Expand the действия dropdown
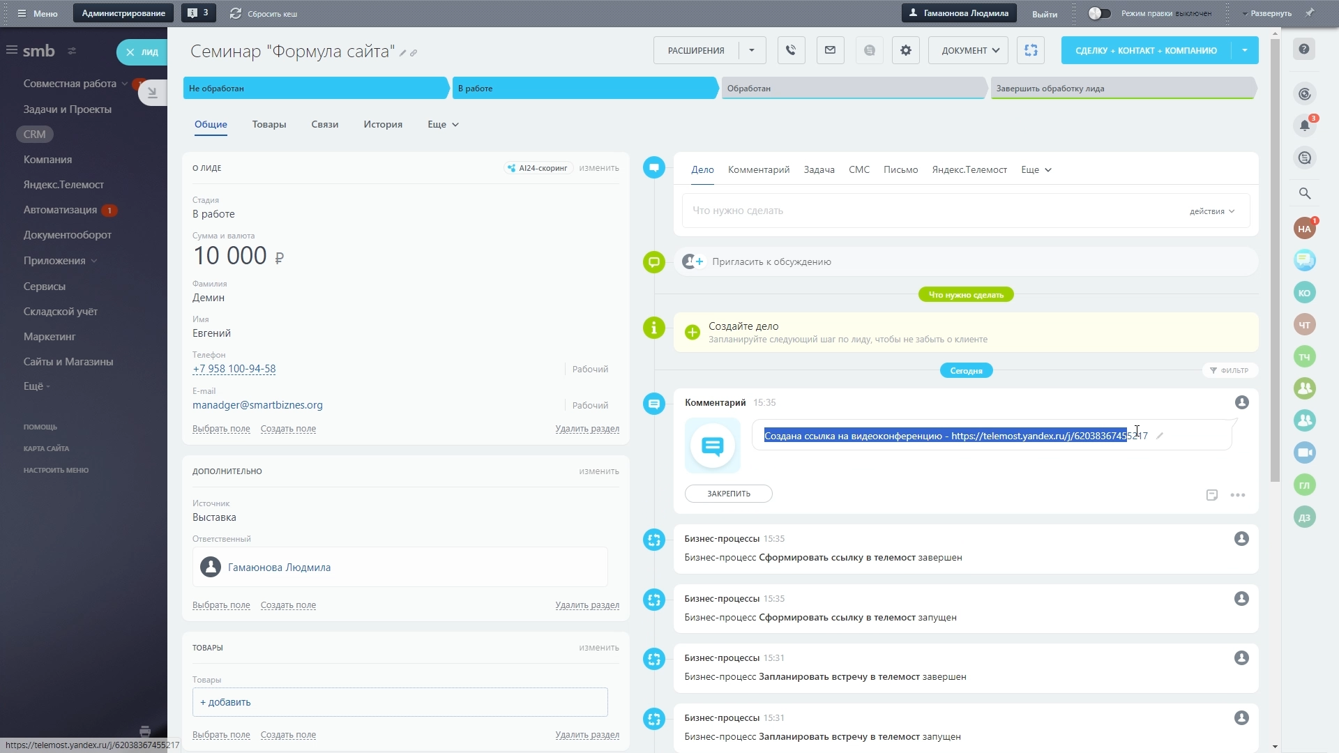The height and width of the screenshot is (753, 1339). pos(1212,211)
